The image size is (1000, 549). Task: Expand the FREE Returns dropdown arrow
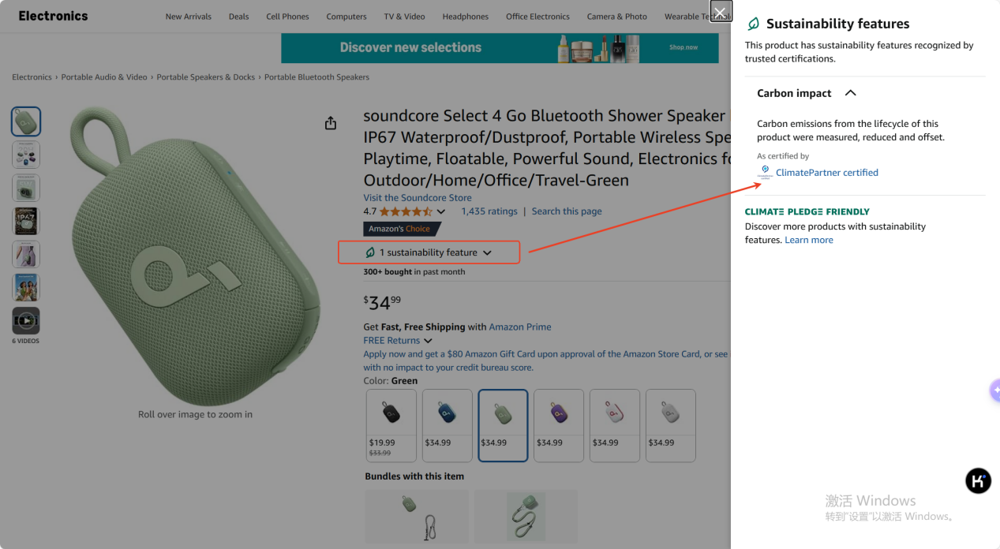428,341
